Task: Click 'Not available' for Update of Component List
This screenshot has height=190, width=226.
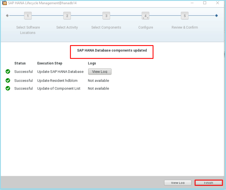Action: [x=99, y=88]
